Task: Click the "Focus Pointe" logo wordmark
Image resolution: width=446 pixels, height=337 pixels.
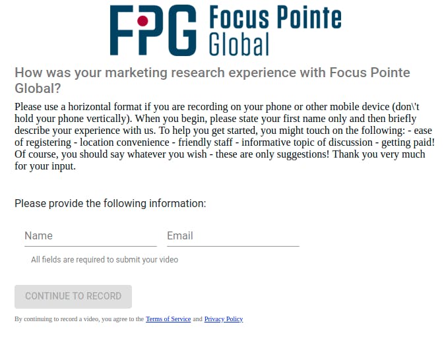Action: [x=274, y=18]
